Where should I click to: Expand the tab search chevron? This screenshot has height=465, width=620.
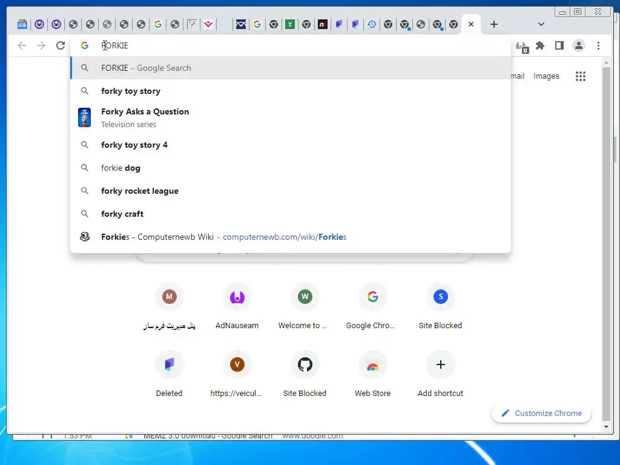pos(541,24)
